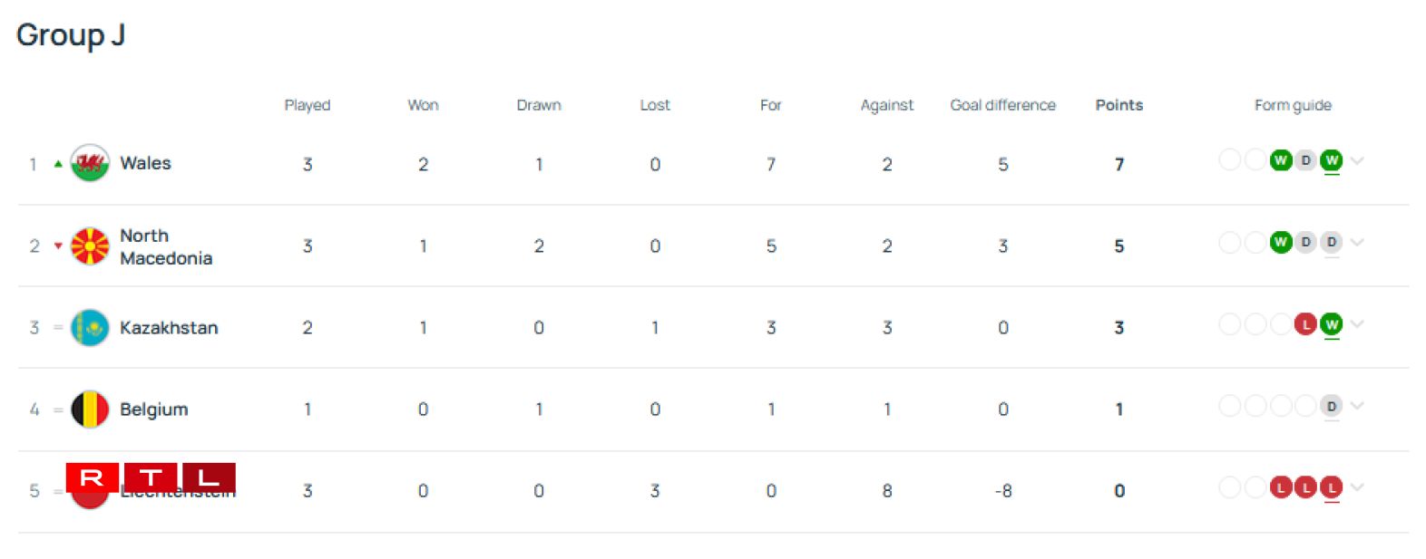Click the Wales flag icon

(90, 163)
